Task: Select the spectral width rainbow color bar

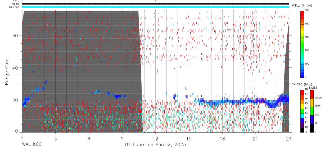Action: 302,44
